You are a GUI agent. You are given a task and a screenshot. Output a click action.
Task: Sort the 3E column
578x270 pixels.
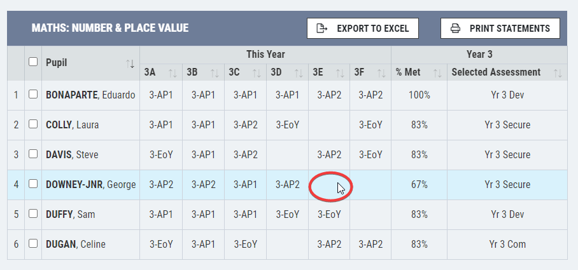tap(340, 73)
